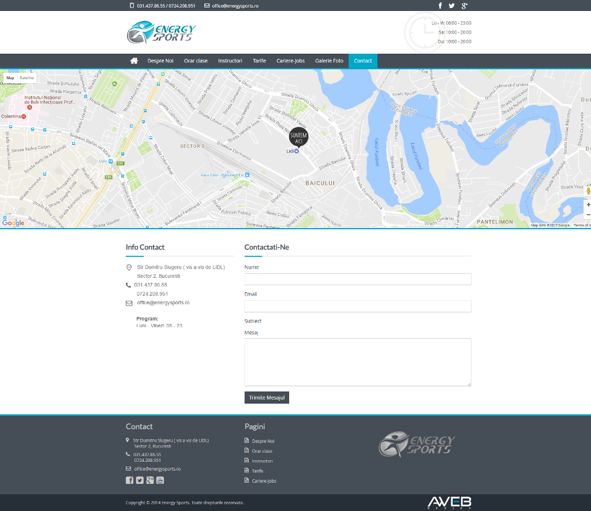Click the YouTube icon in the footer
The height and width of the screenshot is (511, 591).
pos(160,480)
